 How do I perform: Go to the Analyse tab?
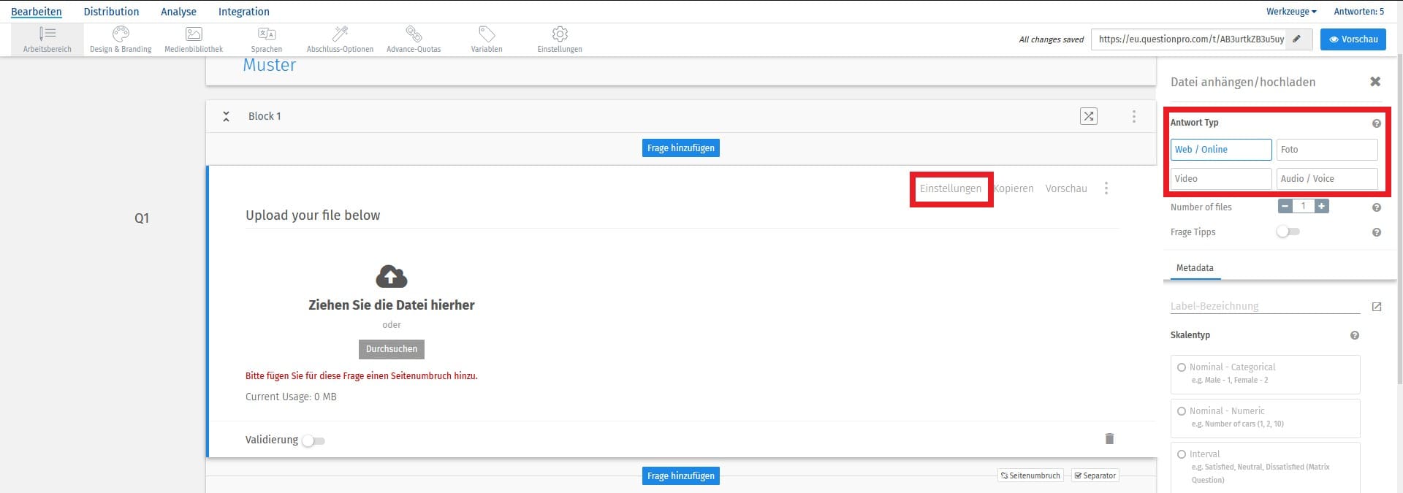[178, 12]
